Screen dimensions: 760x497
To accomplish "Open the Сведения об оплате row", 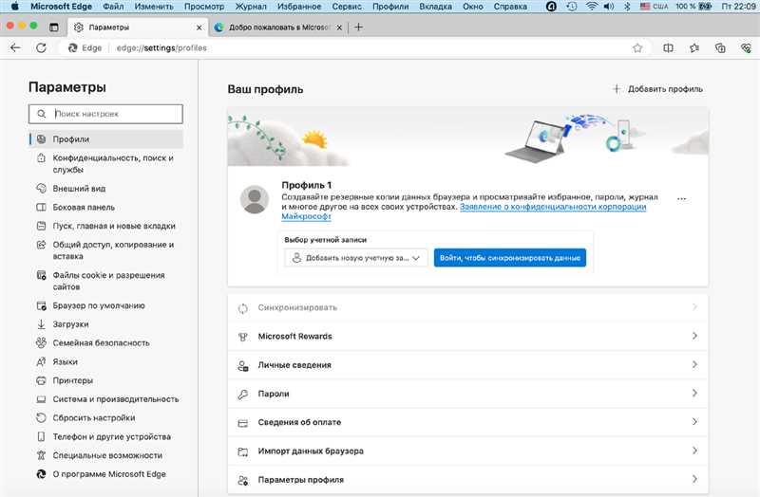I will (x=467, y=422).
